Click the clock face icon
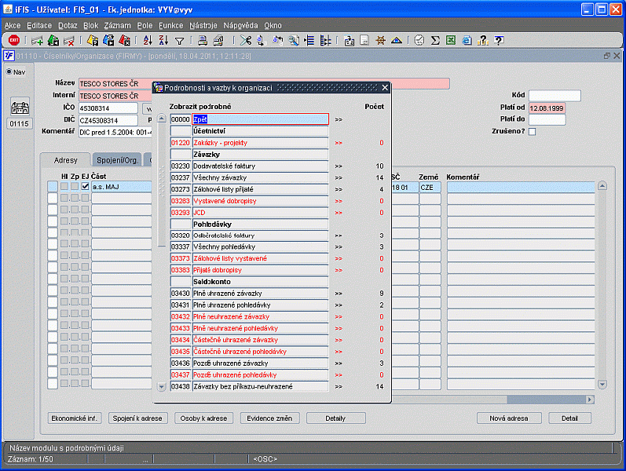 point(419,40)
